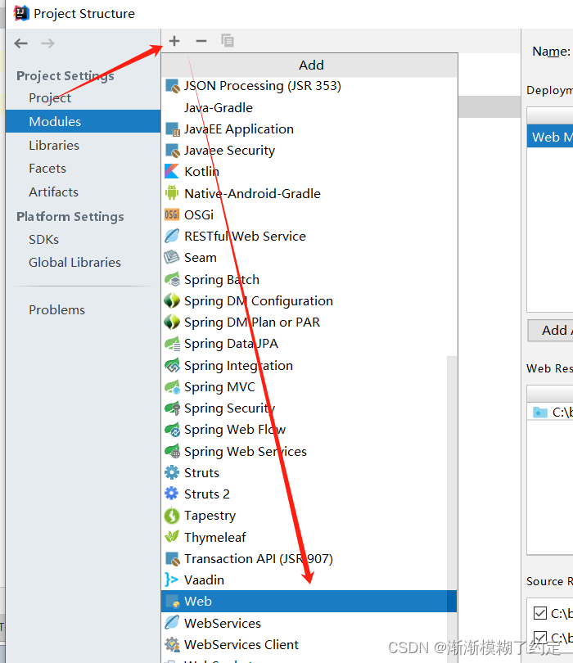
Task: Click the WebServices Client icon
Action: 172,644
